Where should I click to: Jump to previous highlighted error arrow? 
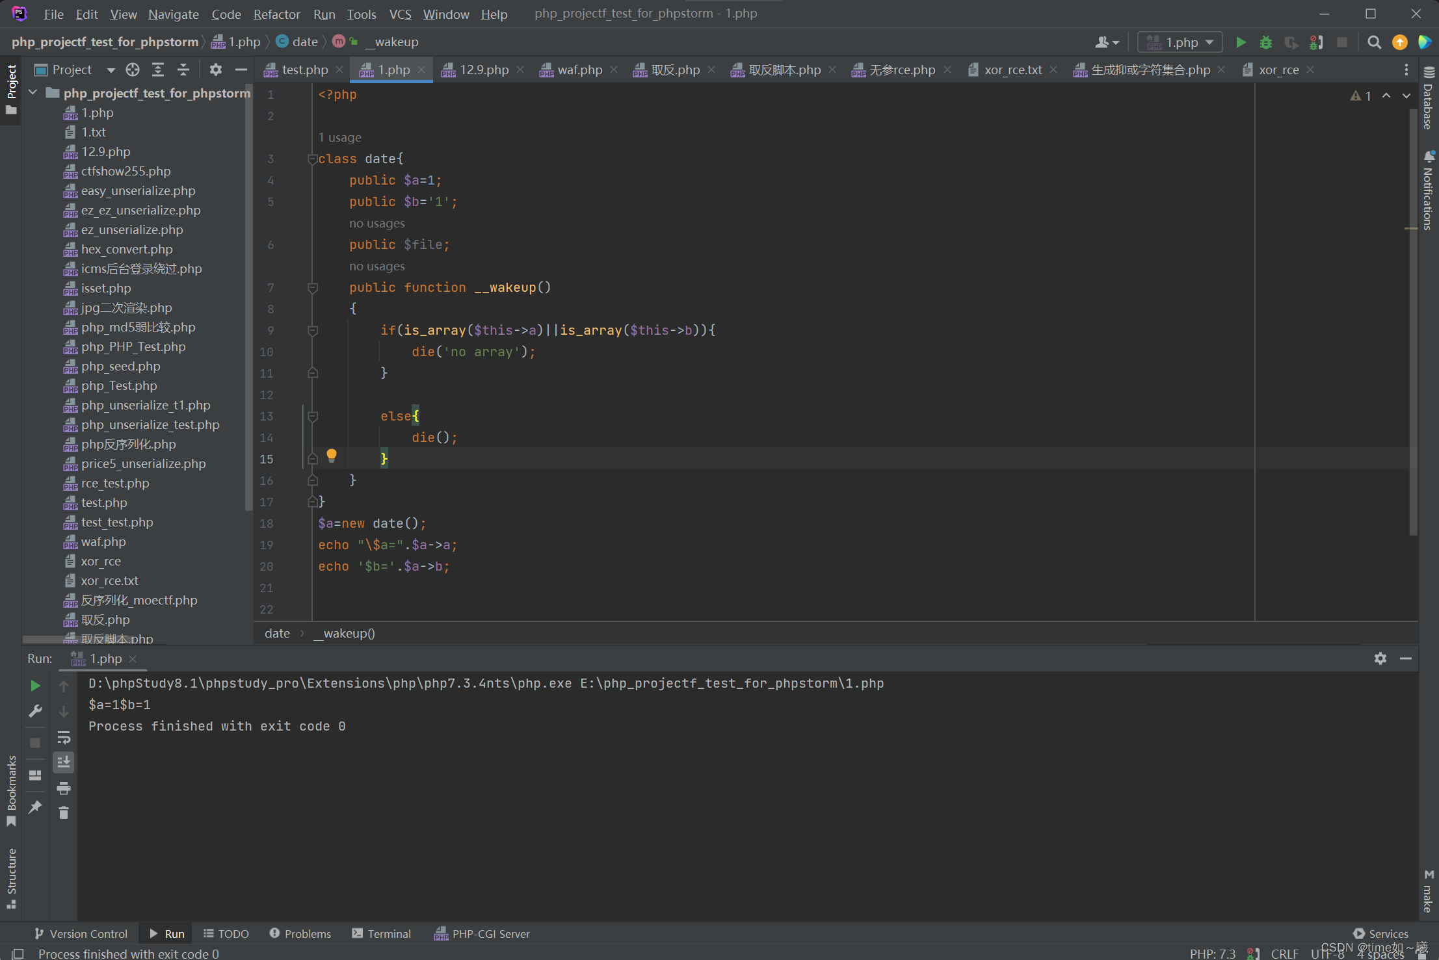pos(1386,96)
